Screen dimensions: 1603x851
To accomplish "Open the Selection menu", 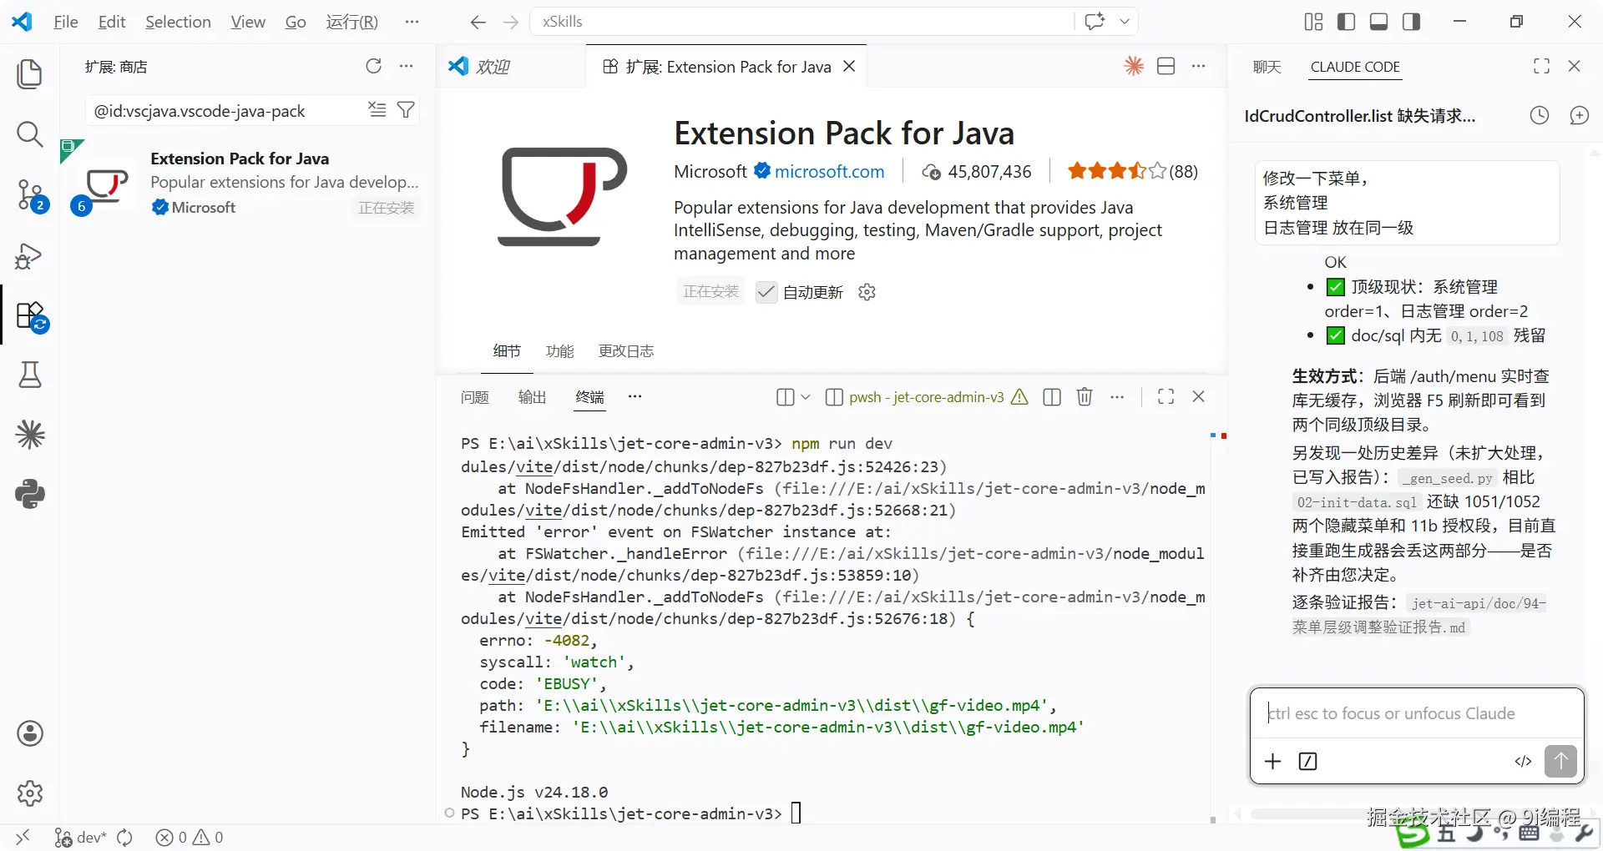I will (178, 22).
